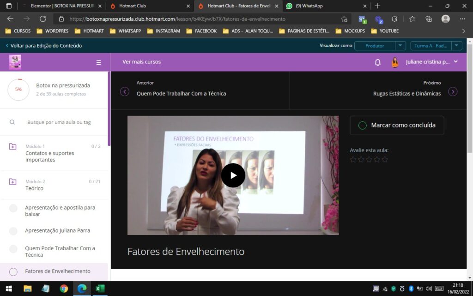Open Excel from the taskbar
This screenshot has height=296, width=473.
tap(100, 289)
